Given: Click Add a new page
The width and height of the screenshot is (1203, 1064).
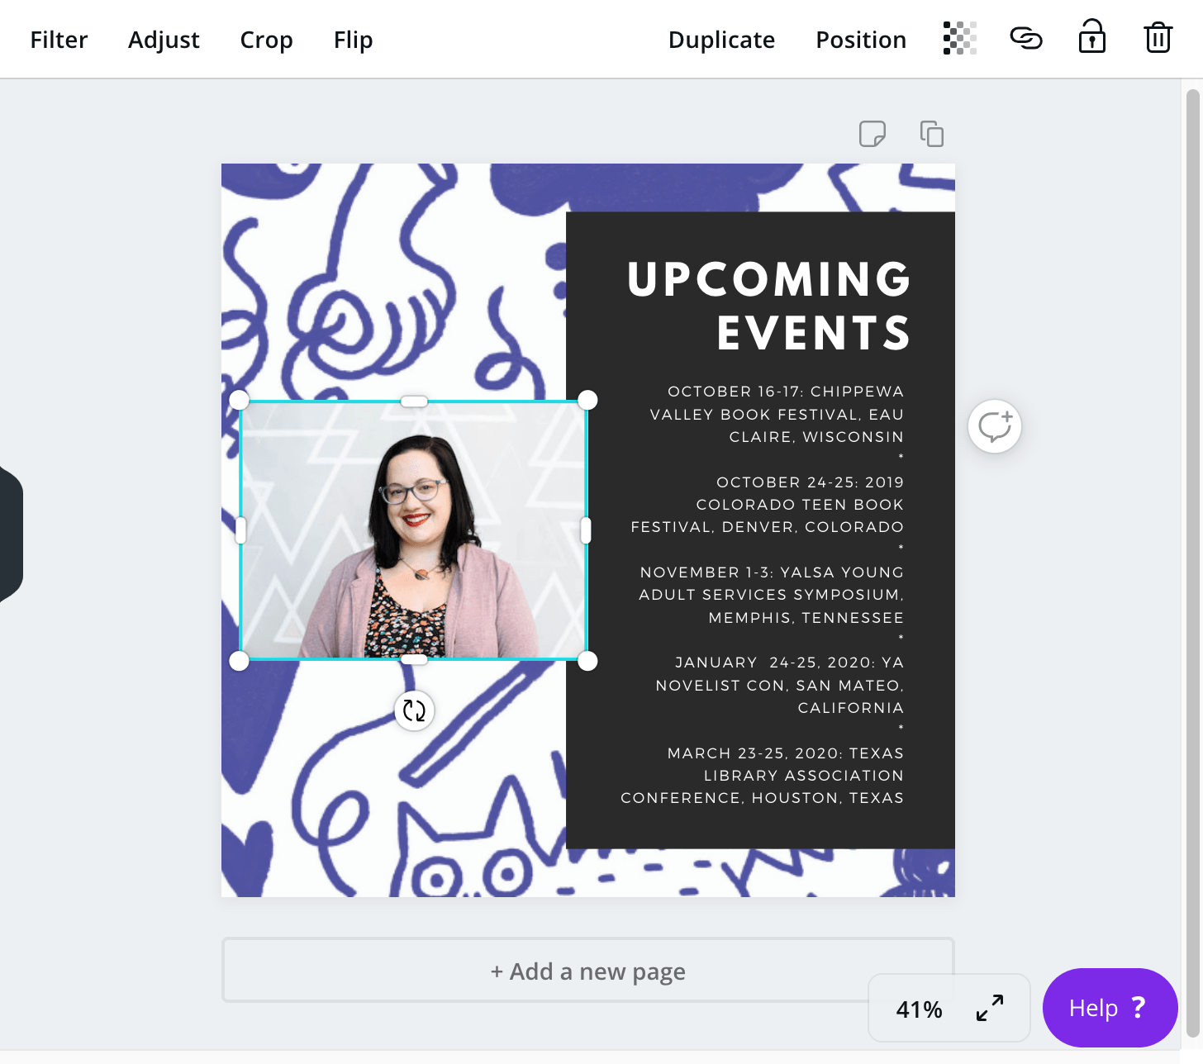Looking at the screenshot, I should pos(587,971).
